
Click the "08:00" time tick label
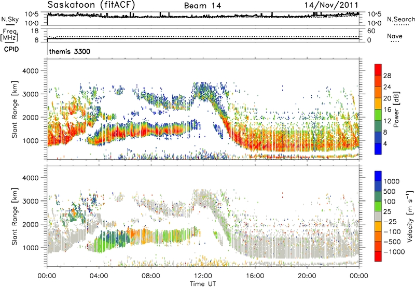click(x=151, y=276)
